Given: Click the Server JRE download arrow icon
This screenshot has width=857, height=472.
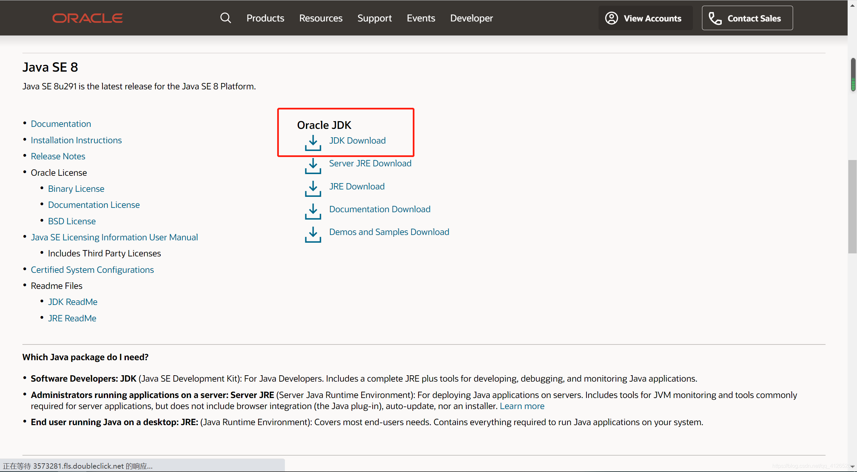Looking at the screenshot, I should (x=313, y=166).
